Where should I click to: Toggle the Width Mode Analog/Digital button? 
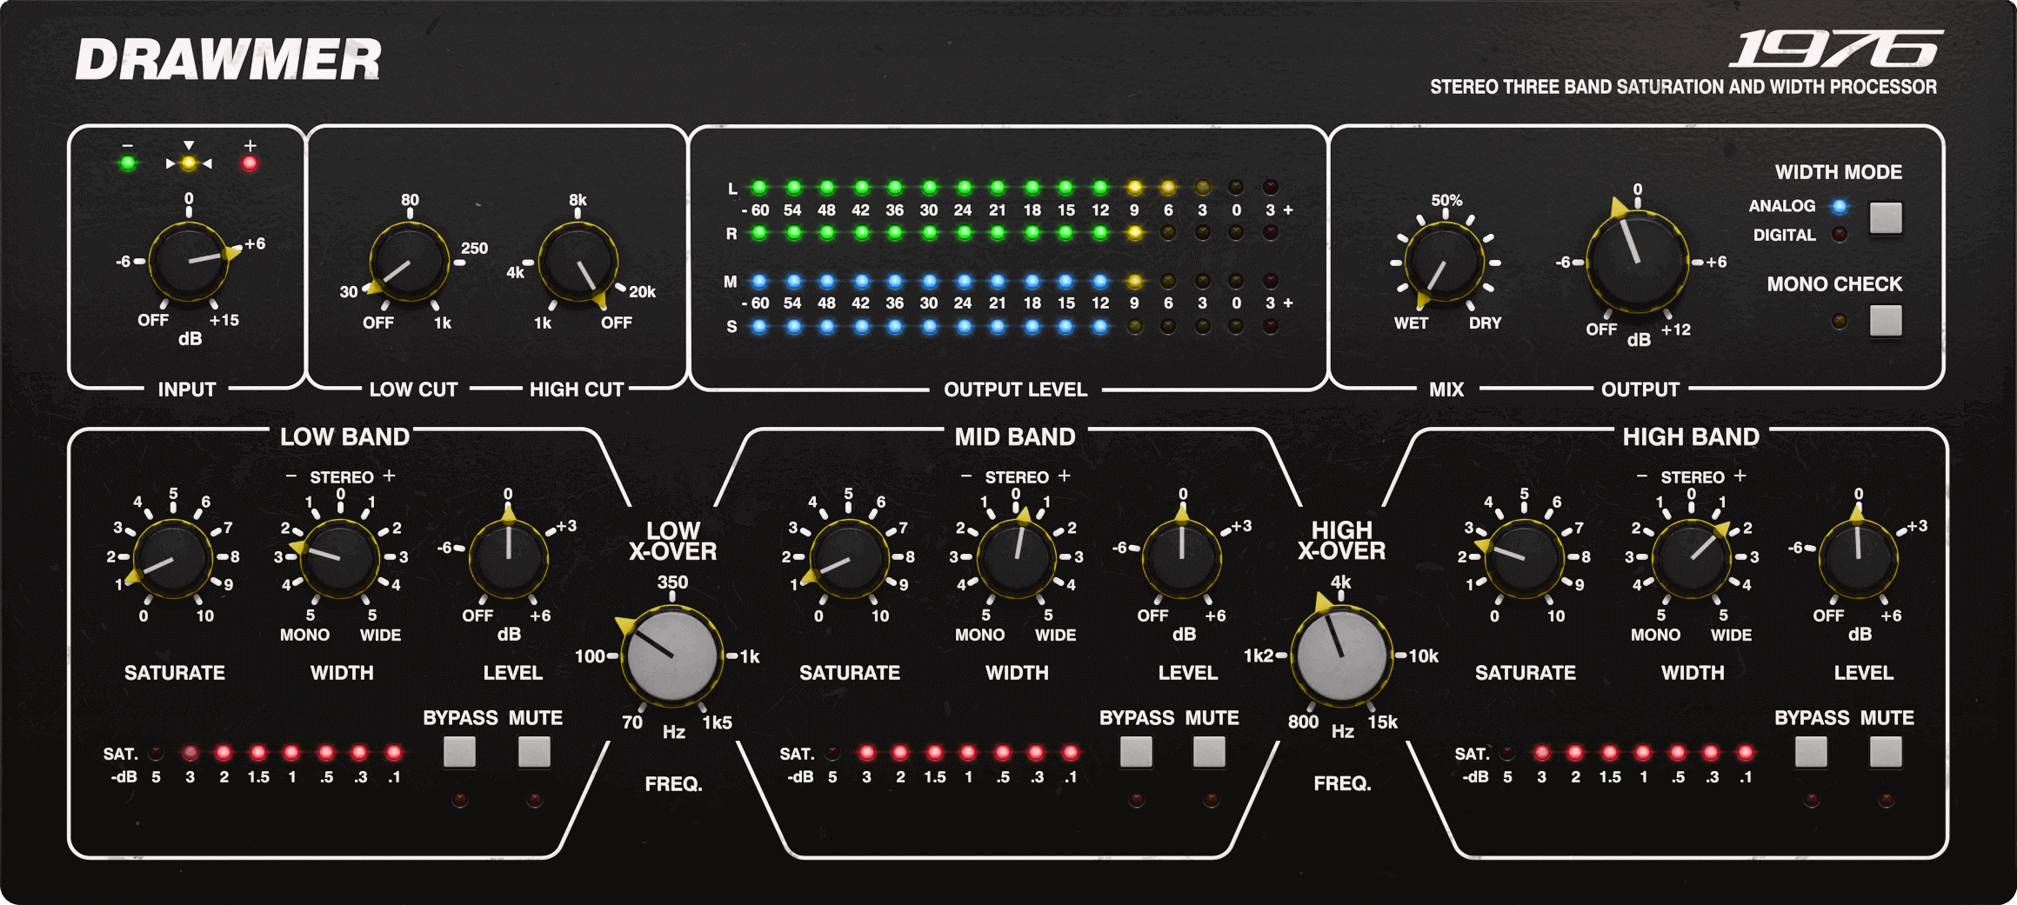[1886, 217]
